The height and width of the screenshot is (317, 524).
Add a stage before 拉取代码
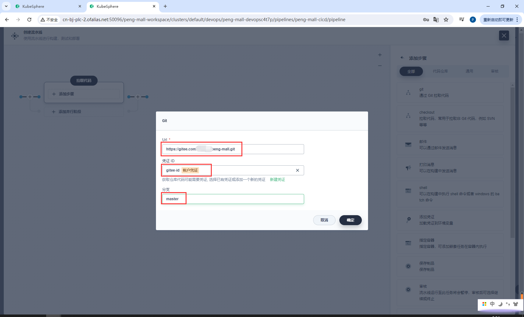[x=30, y=97]
